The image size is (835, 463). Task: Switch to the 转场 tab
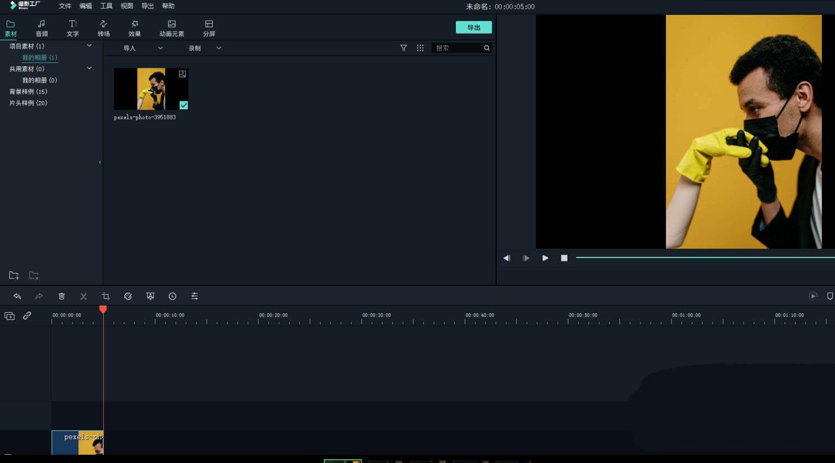tap(103, 28)
